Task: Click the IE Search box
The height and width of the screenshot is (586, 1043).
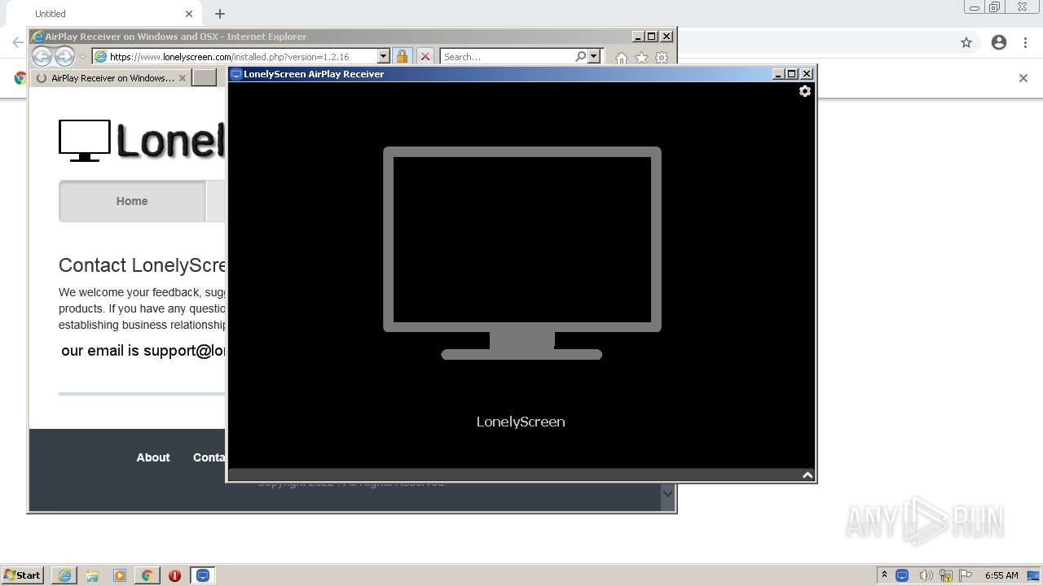Action: pyautogui.click(x=507, y=57)
